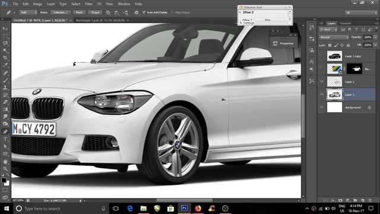This screenshot has width=380, height=214.
Task: Select the Zoom tool
Action: [x=5, y=169]
